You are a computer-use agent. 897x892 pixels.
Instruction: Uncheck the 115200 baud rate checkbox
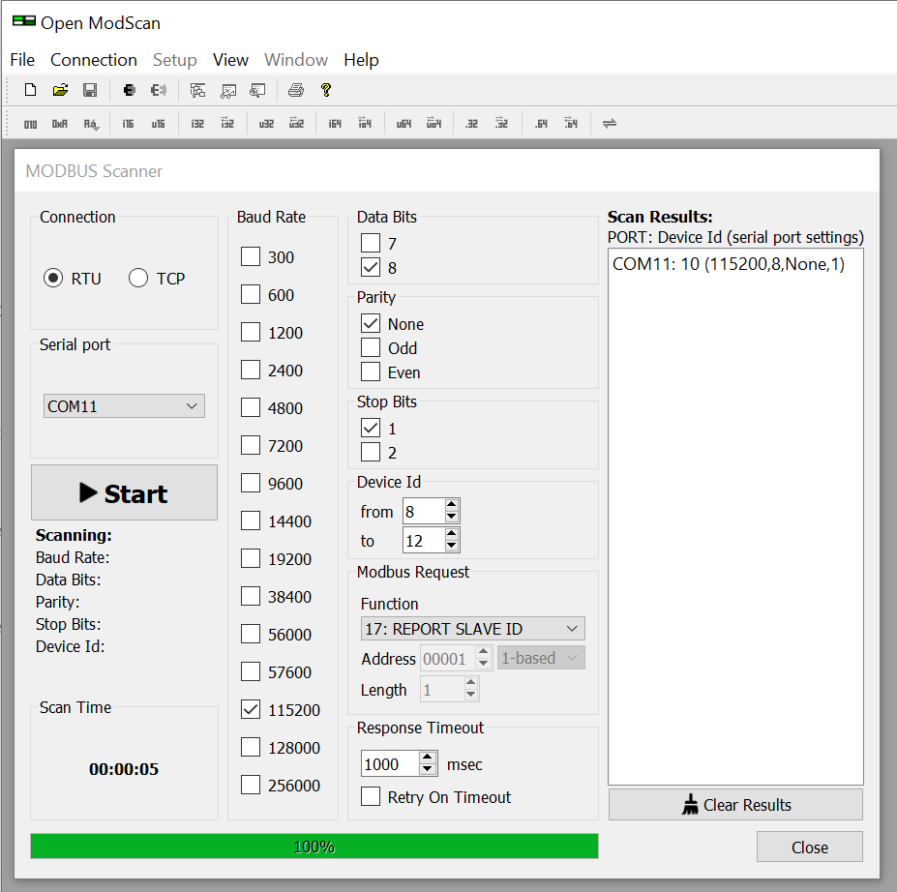point(251,709)
